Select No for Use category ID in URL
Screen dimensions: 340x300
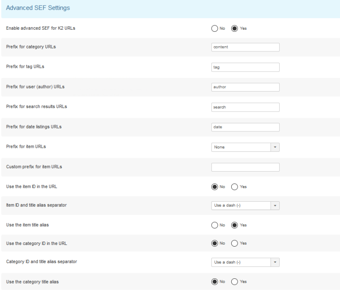click(215, 243)
